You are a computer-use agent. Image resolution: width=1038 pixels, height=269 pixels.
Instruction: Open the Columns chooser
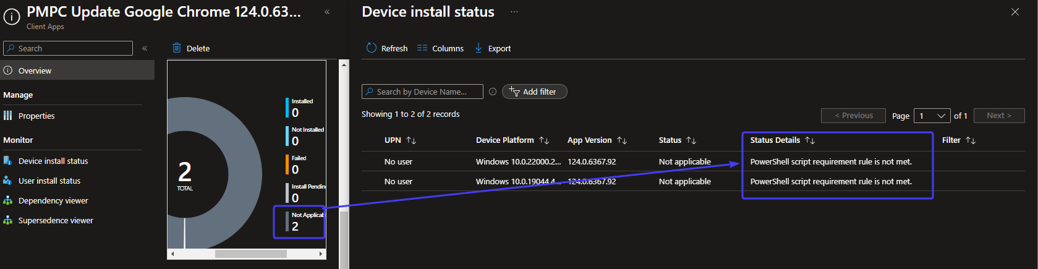(x=440, y=48)
